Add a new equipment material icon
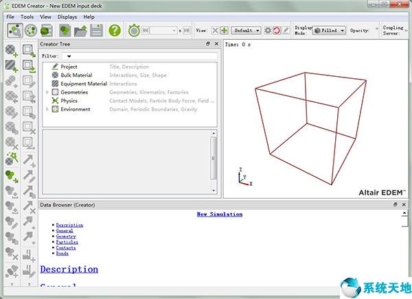Viewport: 412px width, 299px height. [x=11, y=66]
